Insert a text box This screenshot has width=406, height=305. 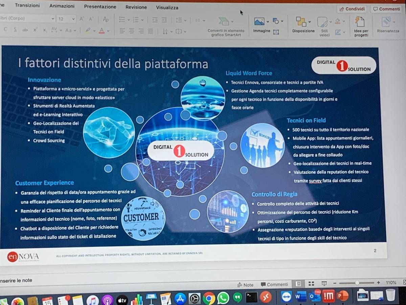pos(276,32)
